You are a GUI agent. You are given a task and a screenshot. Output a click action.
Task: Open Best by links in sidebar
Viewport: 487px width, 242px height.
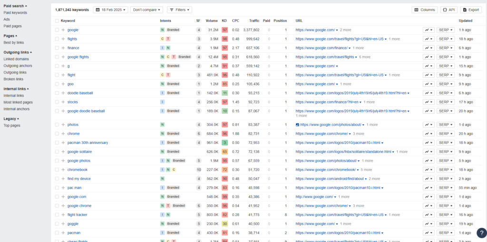point(14,42)
